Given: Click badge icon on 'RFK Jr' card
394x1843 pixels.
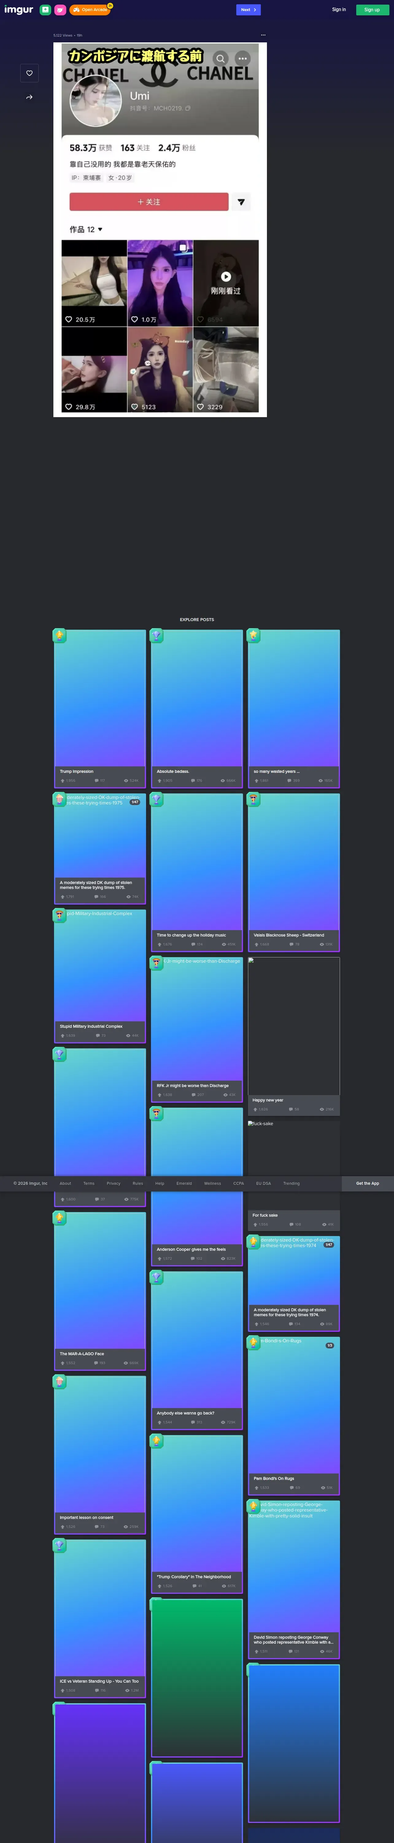Looking at the screenshot, I should click(x=156, y=963).
